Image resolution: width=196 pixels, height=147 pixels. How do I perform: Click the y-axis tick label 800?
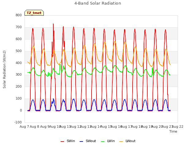[19, 15]
